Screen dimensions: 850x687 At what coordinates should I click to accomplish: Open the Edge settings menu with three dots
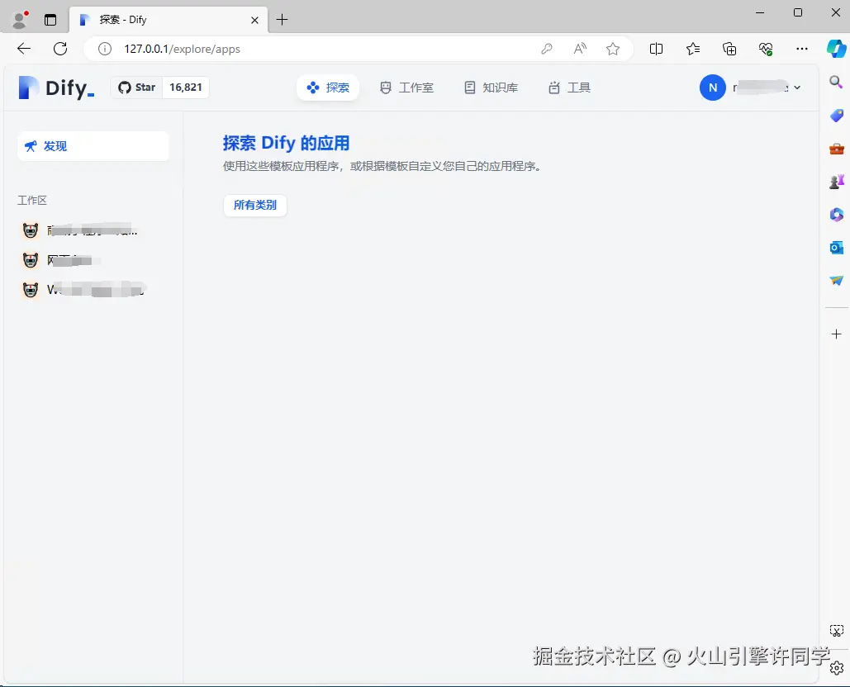(801, 49)
